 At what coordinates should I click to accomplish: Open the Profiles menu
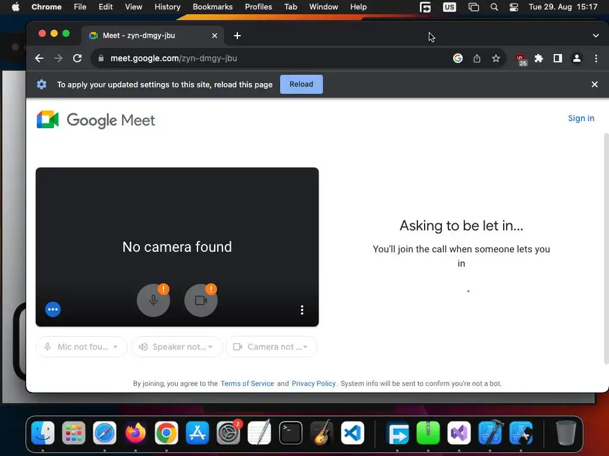pyautogui.click(x=258, y=7)
